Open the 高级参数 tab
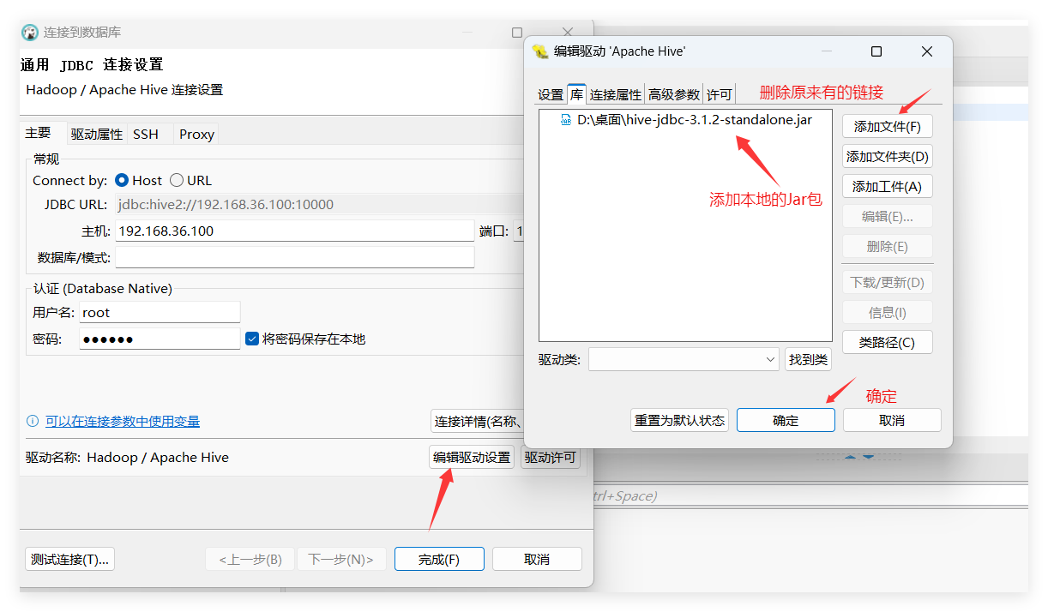The width and height of the screenshot is (1048, 612). (674, 94)
